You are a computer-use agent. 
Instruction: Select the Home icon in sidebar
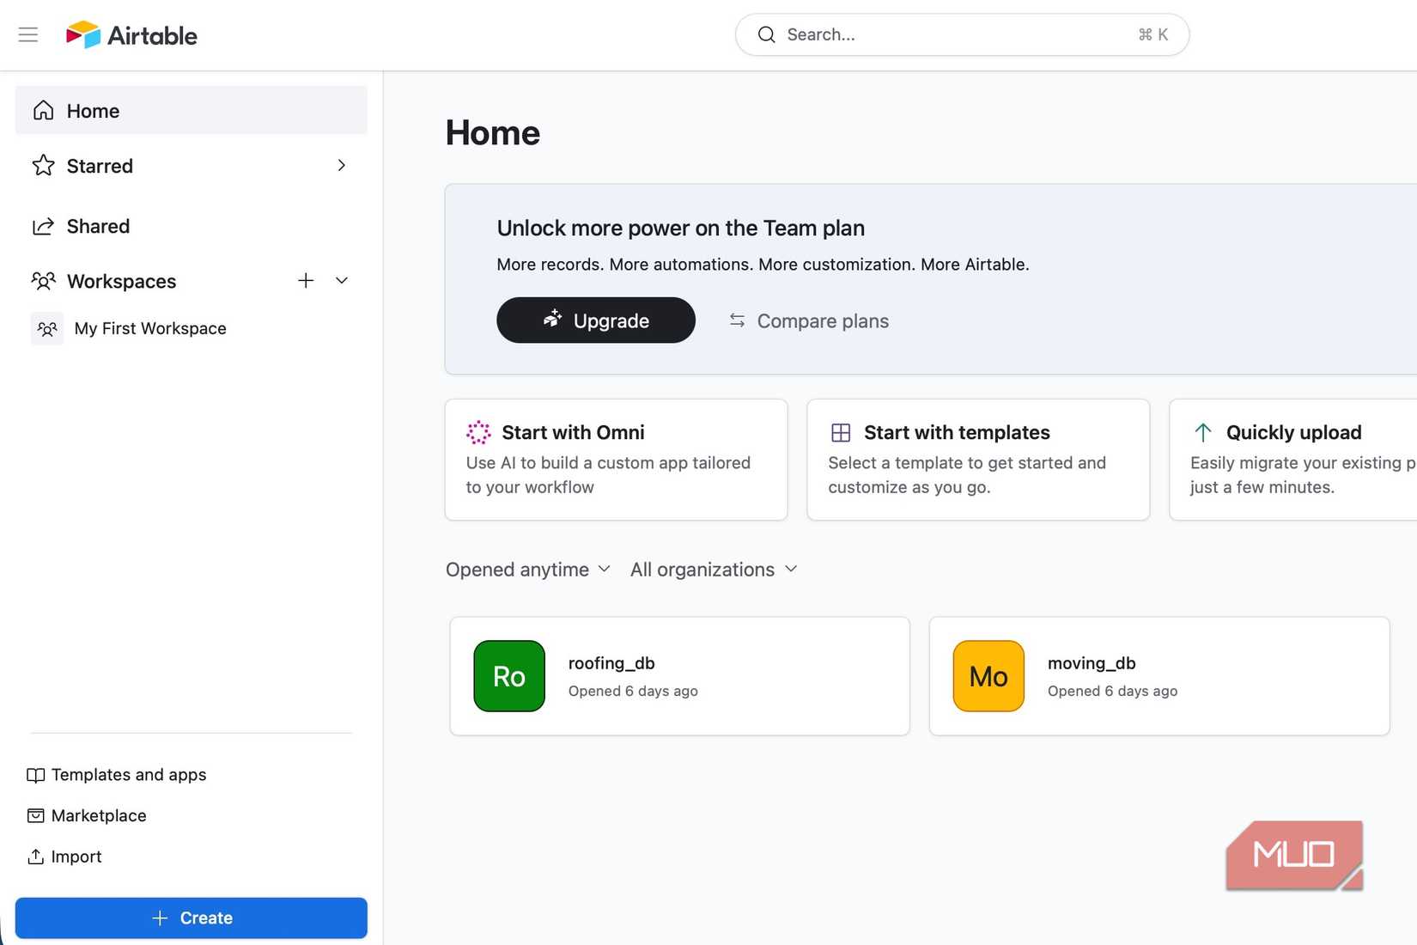point(43,110)
